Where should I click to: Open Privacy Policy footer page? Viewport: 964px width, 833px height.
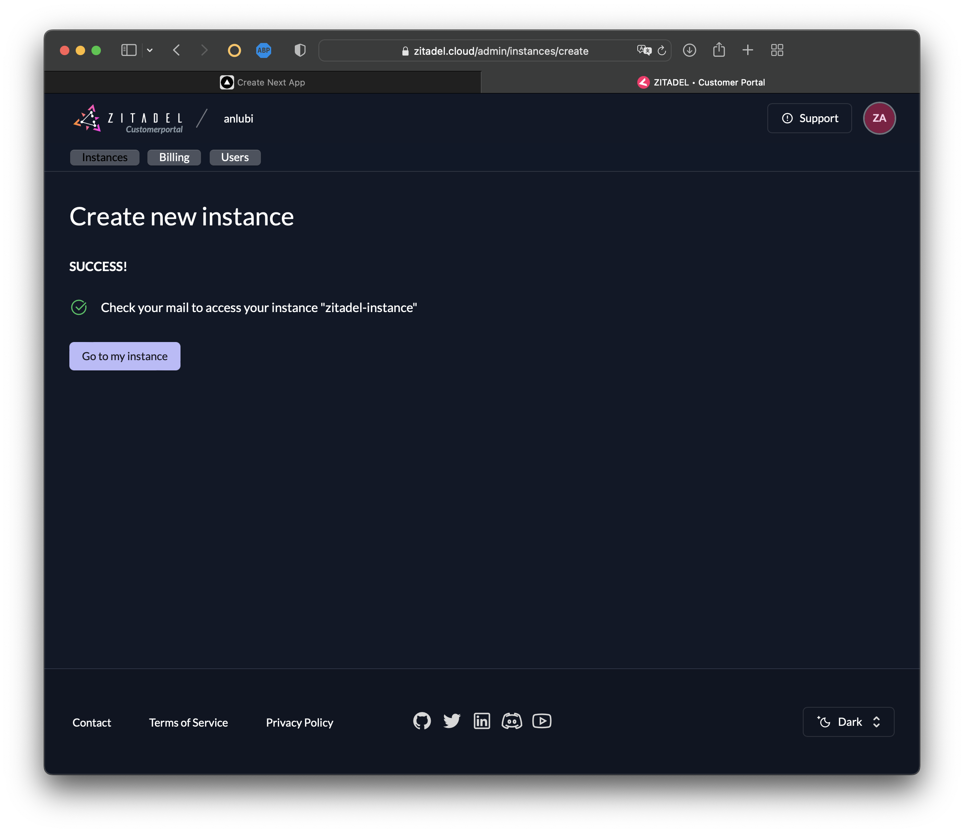[300, 722]
